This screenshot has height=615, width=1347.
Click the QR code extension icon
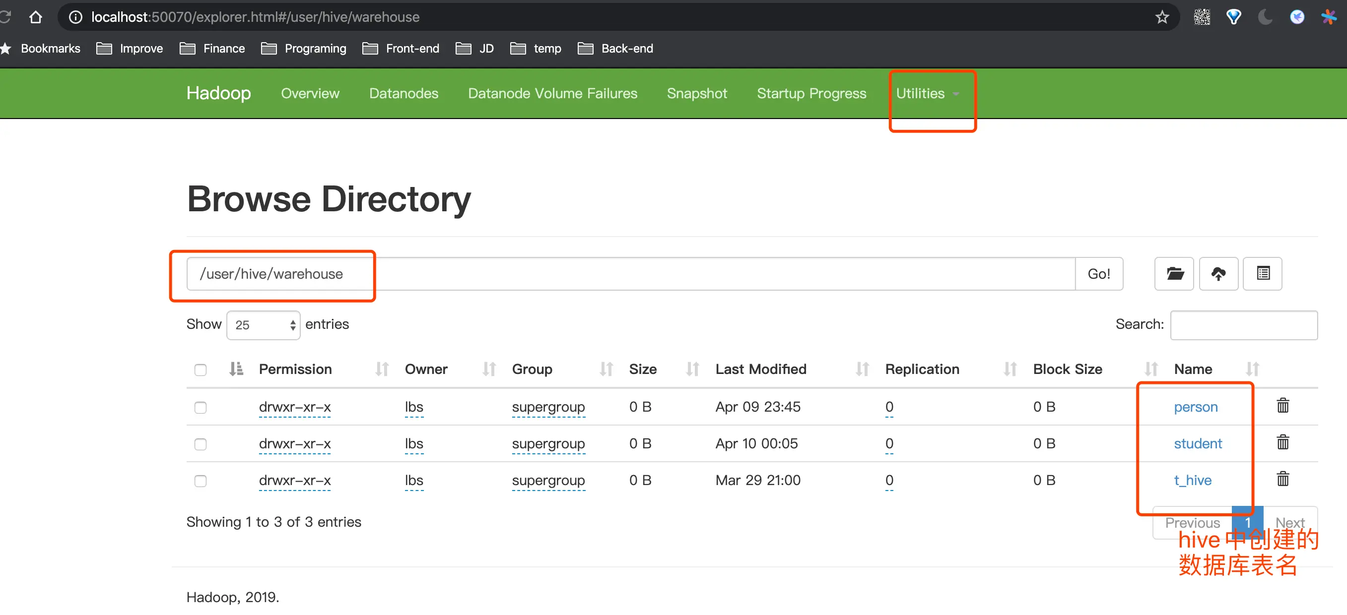[1202, 17]
